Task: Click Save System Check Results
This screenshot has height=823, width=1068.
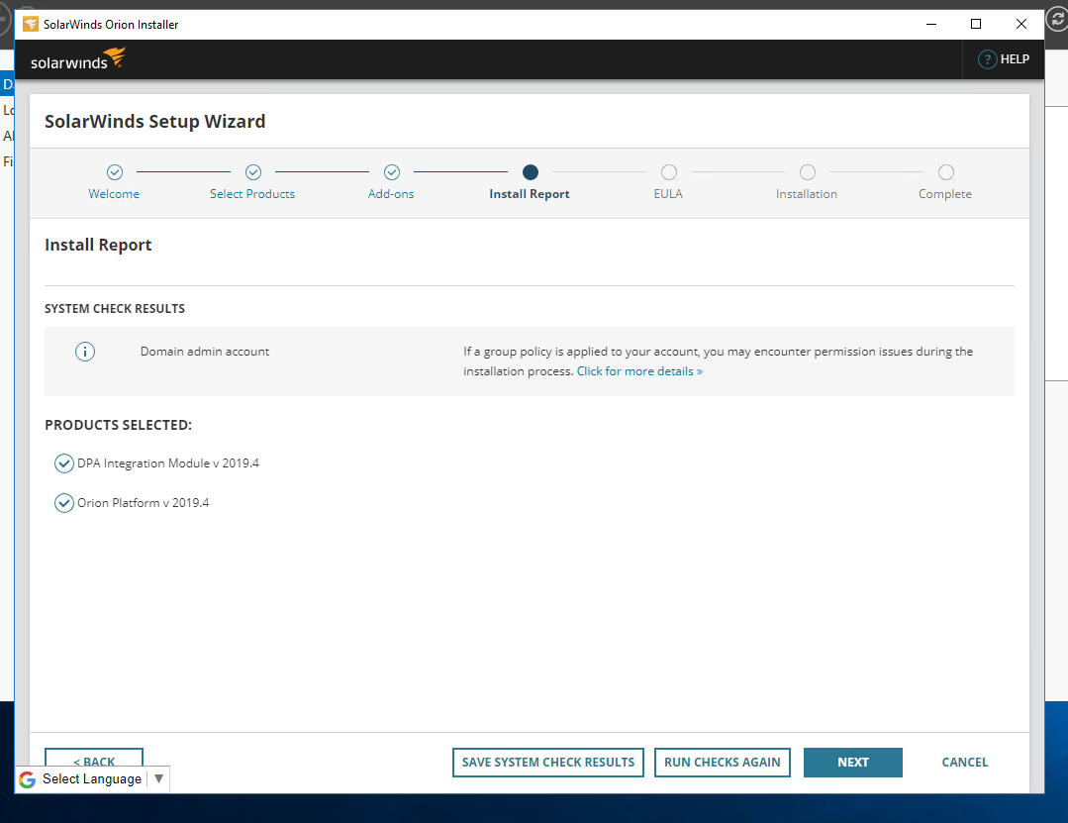Action: click(548, 763)
